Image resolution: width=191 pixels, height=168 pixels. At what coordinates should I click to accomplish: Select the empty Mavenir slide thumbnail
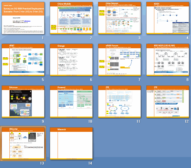coord(71,143)
